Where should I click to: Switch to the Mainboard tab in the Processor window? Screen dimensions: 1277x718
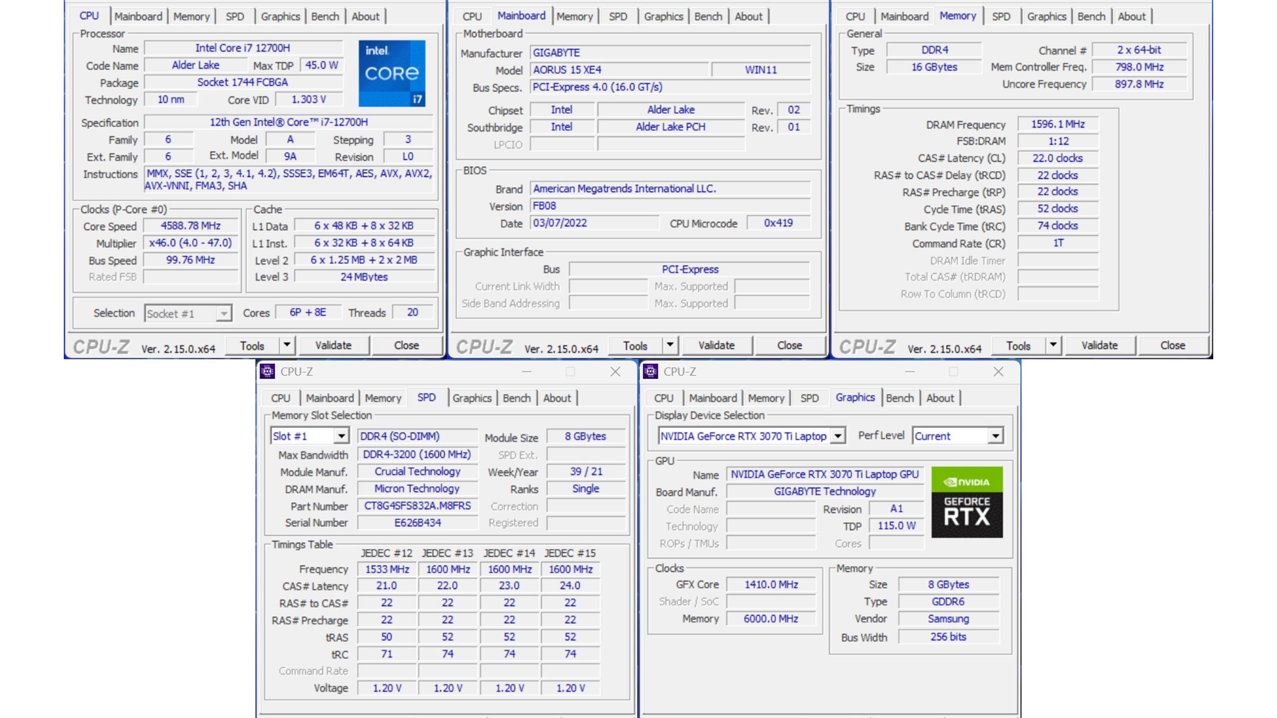point(138,16)
